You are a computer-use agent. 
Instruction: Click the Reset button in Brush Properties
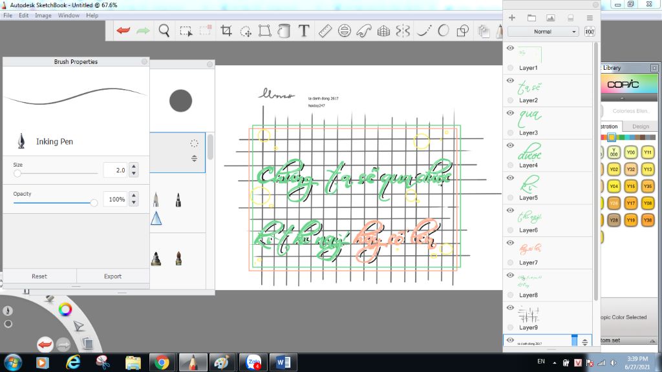point(39,276)
